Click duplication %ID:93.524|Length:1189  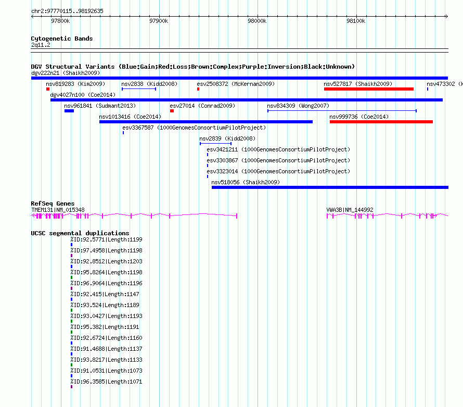click(105, 305)
